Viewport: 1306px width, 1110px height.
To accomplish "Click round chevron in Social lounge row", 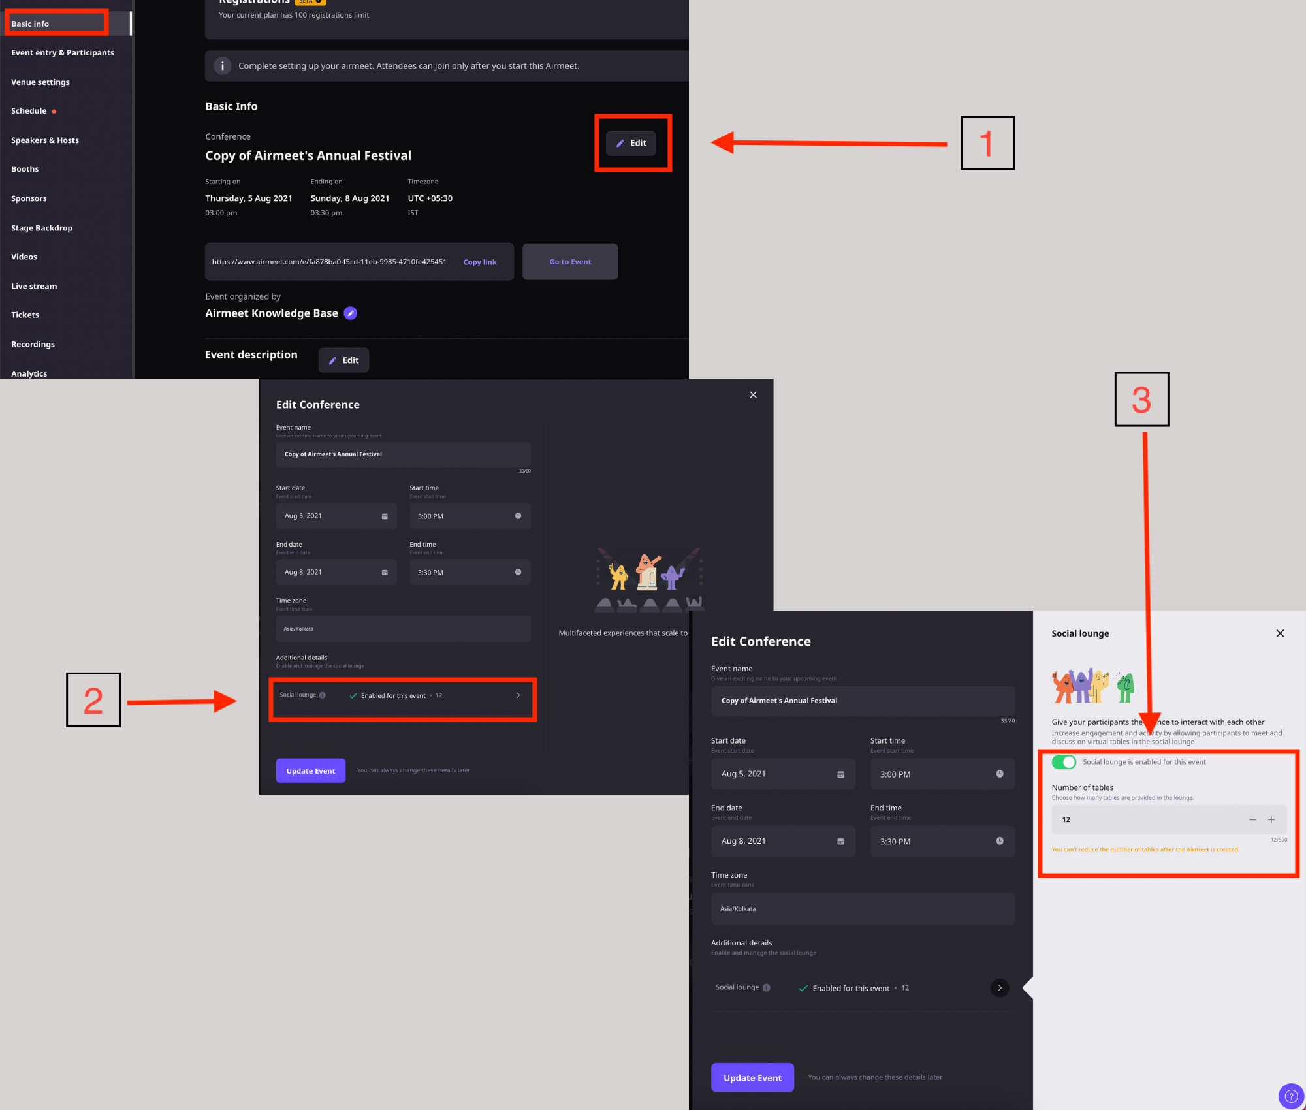I will (x=1000, y=988).
